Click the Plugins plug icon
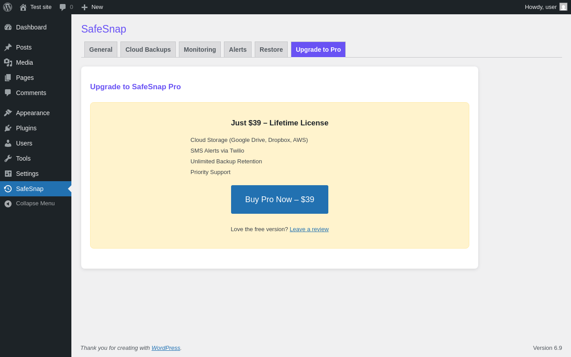 [x=8, y=128]
